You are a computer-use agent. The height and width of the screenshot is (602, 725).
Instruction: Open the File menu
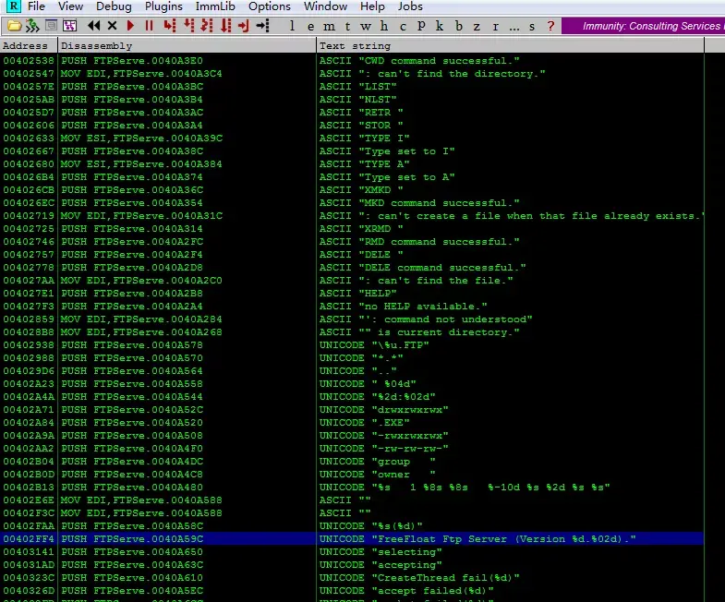[36, 6]
